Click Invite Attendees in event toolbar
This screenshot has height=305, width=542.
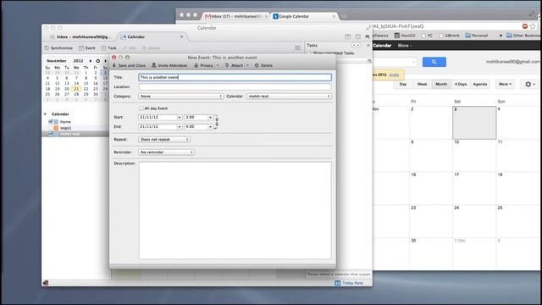click(x=169, y=65)
